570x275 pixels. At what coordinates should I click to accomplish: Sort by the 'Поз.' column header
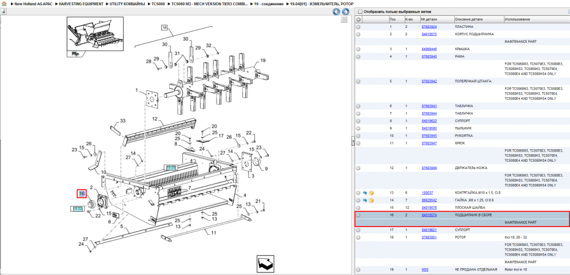[x=393, y=19]
